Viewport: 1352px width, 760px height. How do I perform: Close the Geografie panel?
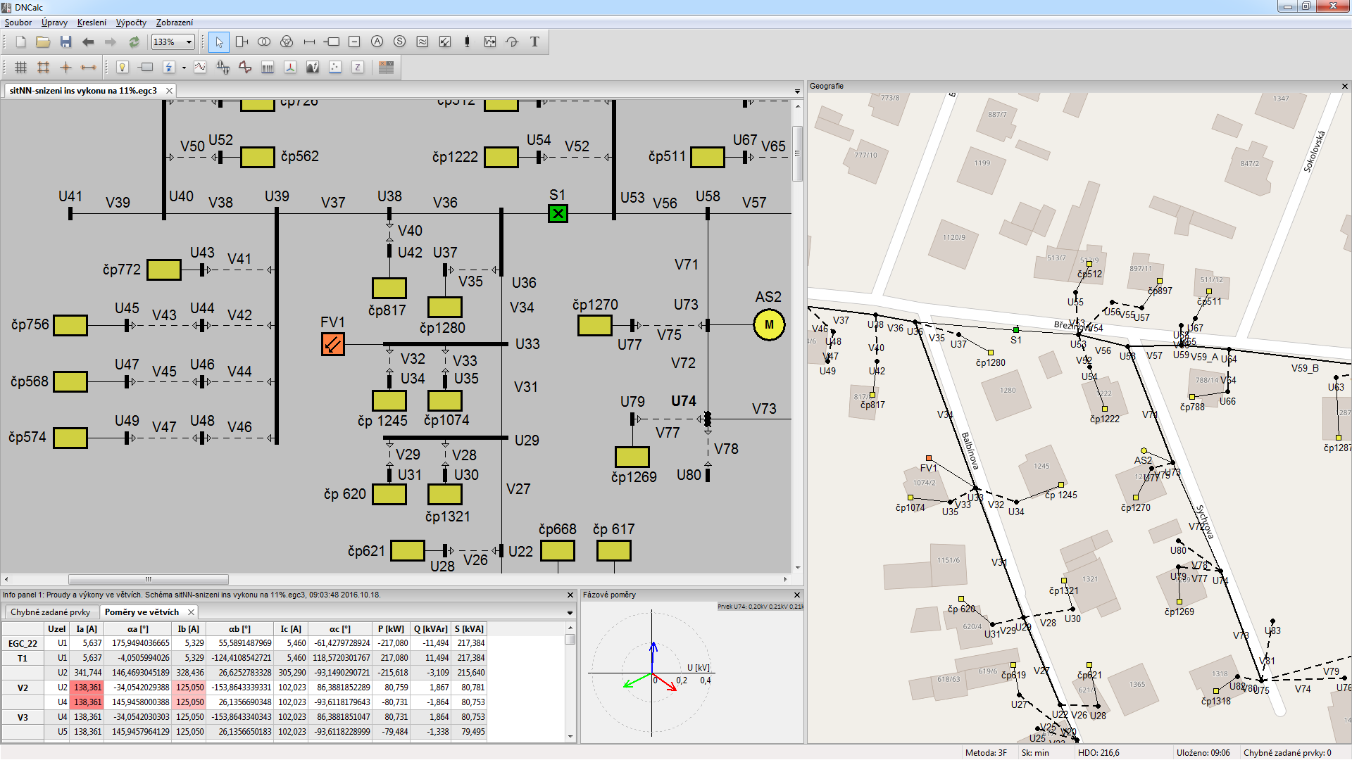coord(1344,87)
